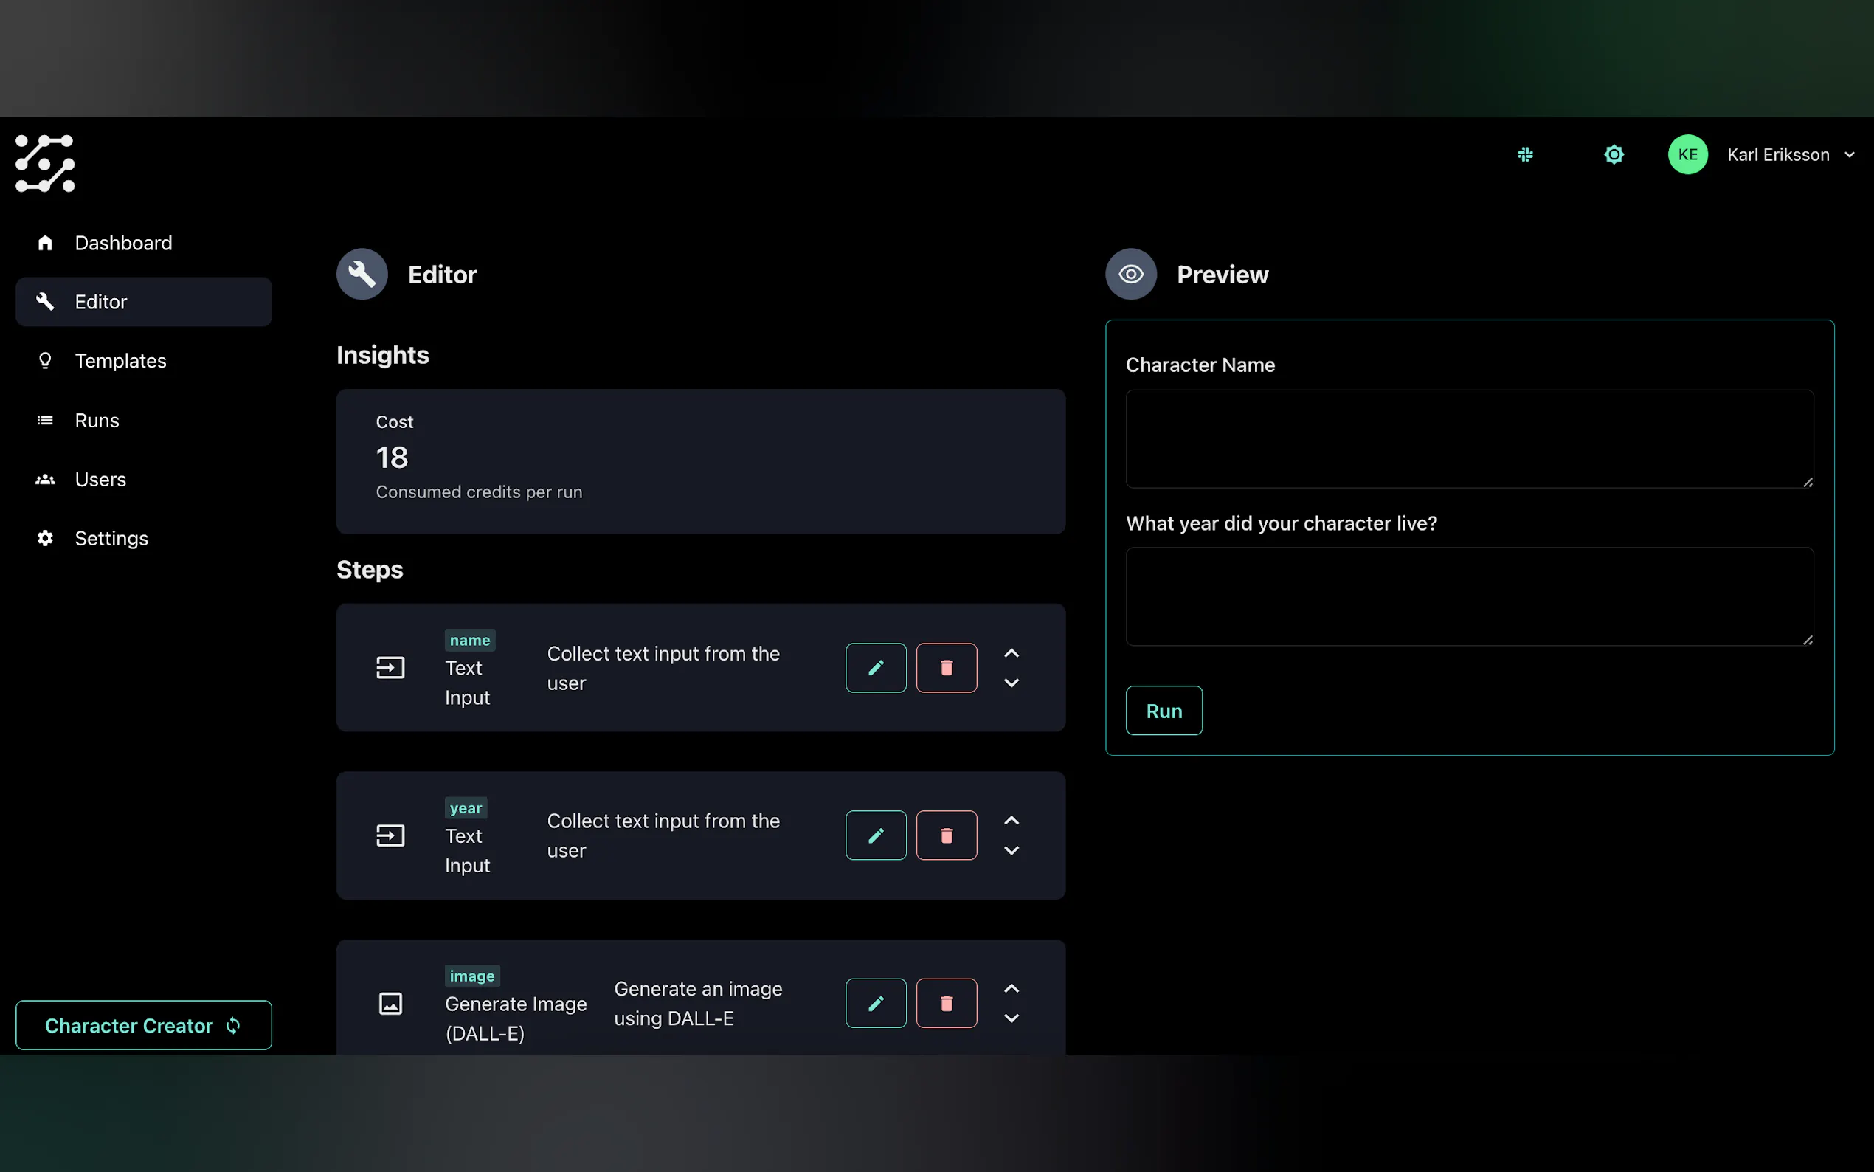Move the year step up

[x=1011, y=820]
